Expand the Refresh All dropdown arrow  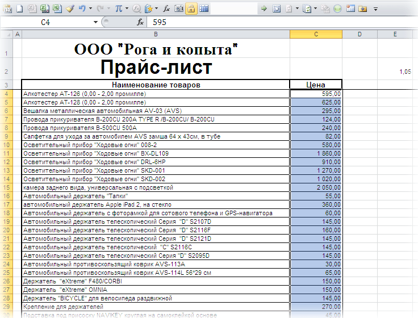315,9
